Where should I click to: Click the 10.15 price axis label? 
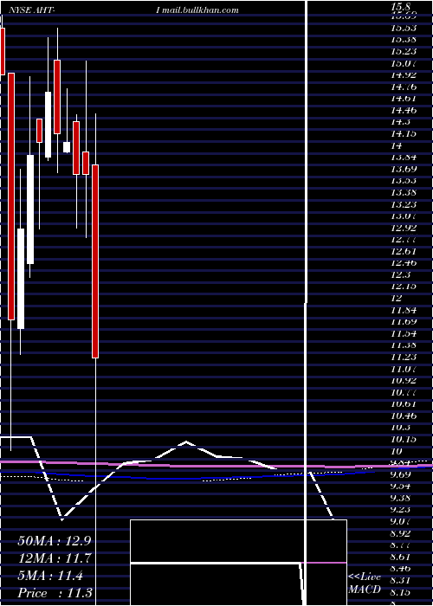pos(404,440)
